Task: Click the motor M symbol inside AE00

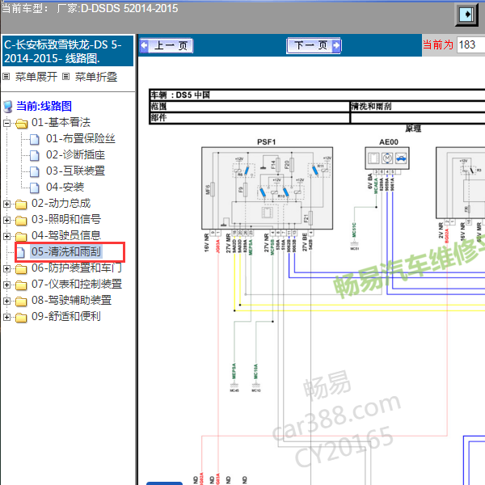Action: pyautogui.click(x=387, y=158)
